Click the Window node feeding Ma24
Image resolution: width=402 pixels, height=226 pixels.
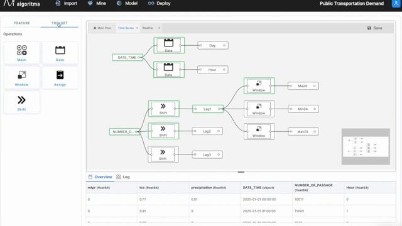[259, 86]
